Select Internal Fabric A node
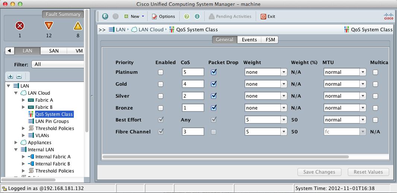 pos(53,156)
